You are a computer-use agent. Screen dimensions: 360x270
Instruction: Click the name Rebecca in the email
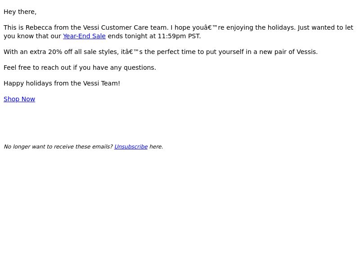pyautogui.click(x=39, y=27)
